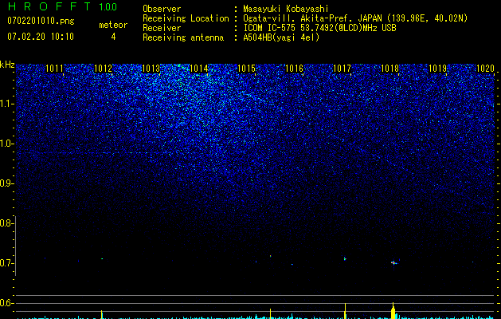Click the Receiving Location label
This screenshot has width=501, height=319.
(x=186, y=18)
